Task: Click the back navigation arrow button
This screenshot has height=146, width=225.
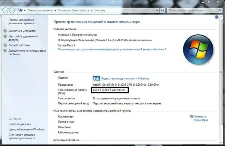Action: coord(5,10)
